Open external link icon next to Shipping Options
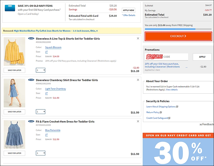The image size is (214, 166). 177,106
